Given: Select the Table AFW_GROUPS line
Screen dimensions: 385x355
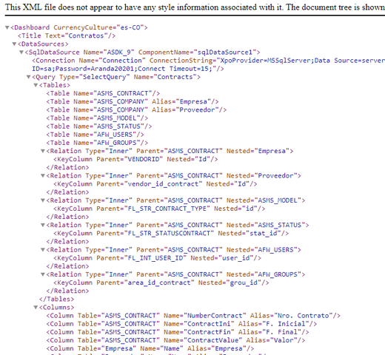Looking at the screenshot, I should [x=97, y=143].
